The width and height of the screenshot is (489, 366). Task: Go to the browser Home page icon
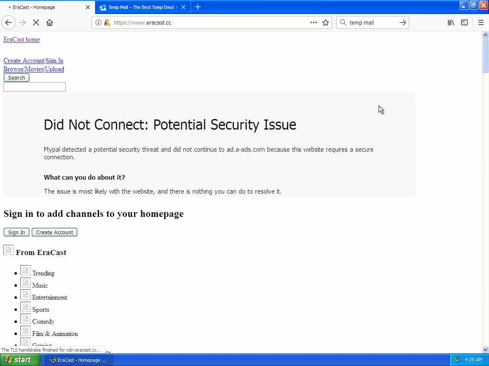[50, 22]
